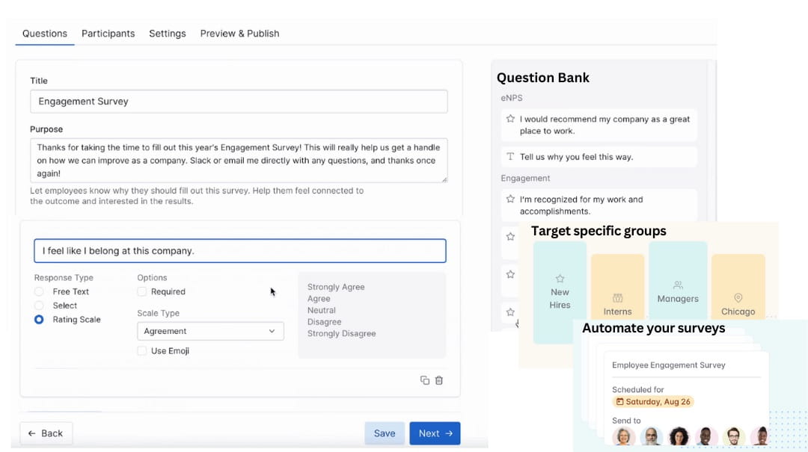The width and height of the screenshot is (808, 452).
Task: Click the people icon on the Managers card
Action: tap(678, 285)
